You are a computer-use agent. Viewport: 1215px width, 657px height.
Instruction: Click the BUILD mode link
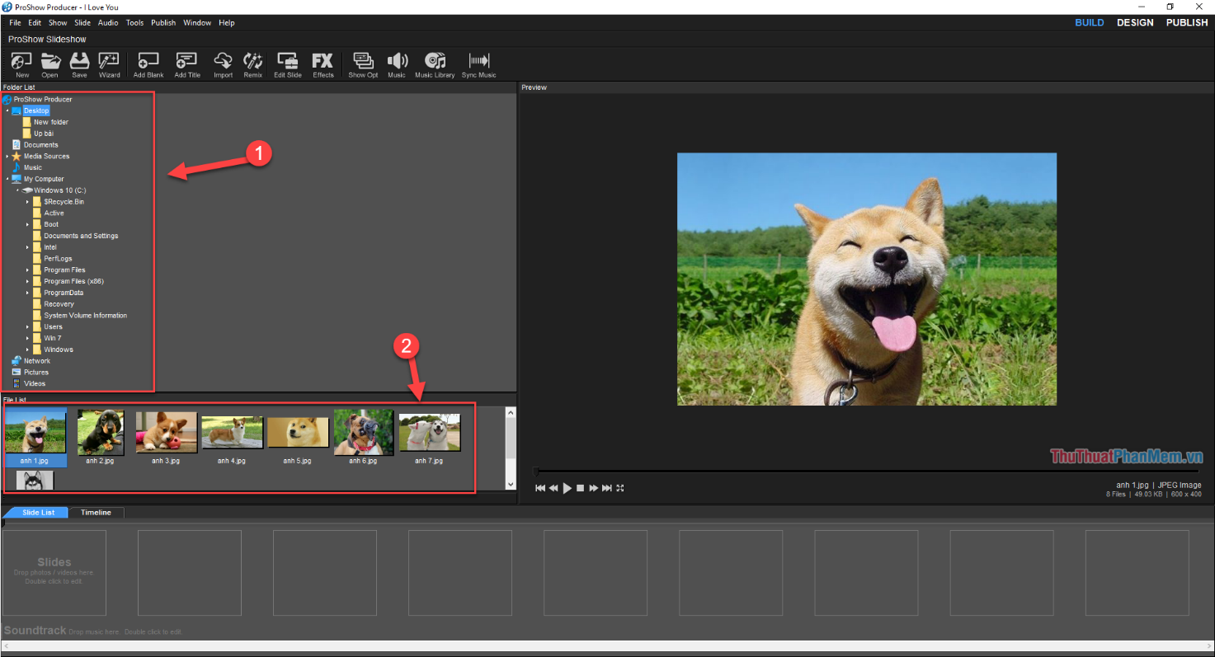(1090, 22)
